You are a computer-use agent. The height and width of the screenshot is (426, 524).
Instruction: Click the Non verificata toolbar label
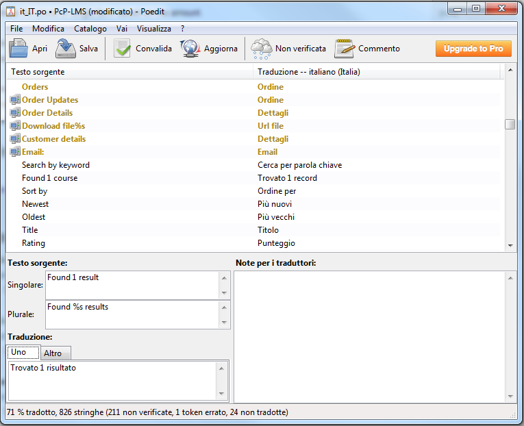(x=301, y=49)
